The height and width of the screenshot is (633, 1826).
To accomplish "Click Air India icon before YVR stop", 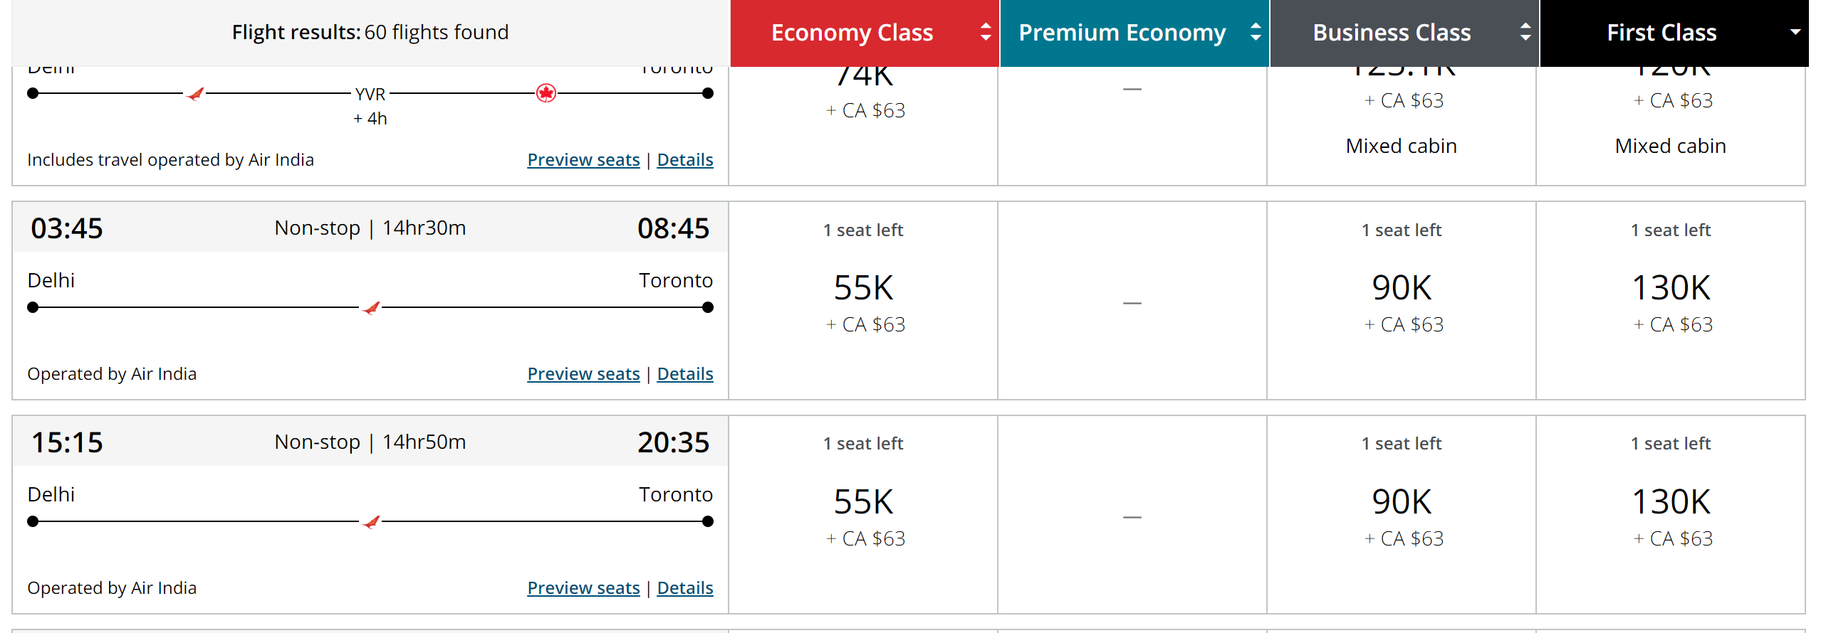I will (195, 93).
